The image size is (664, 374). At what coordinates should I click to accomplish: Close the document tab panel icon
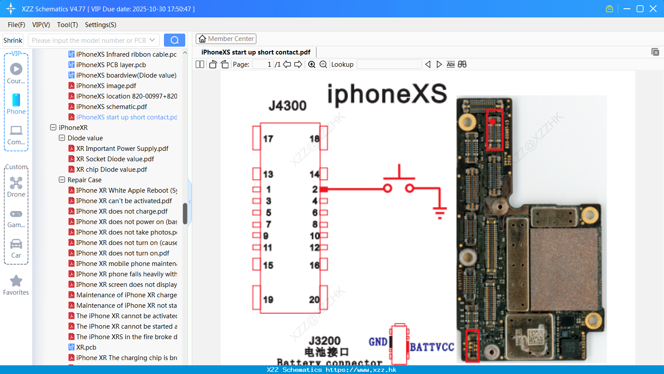655,52
